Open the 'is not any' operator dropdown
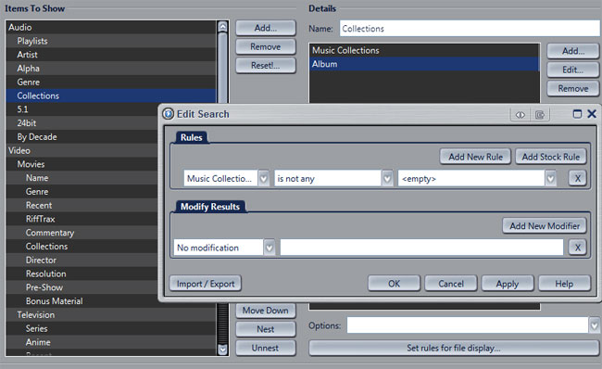Viewport: 602px width, 369px height. pyautogui.click(x=387, y=178)
